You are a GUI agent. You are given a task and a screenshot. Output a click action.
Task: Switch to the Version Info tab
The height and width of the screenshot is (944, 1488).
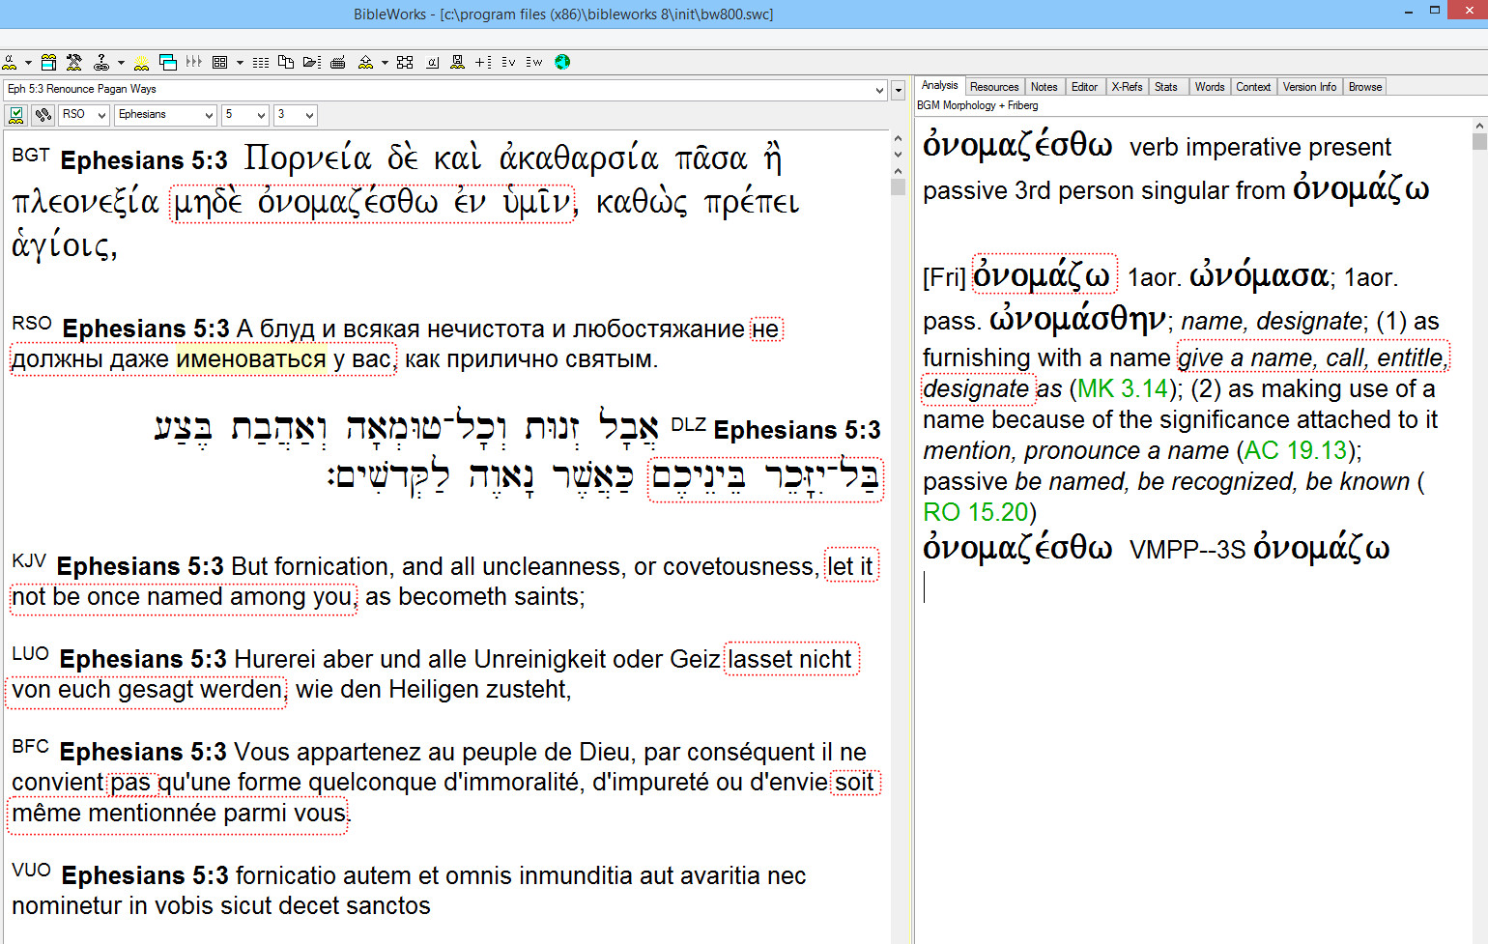(1309, 87)
